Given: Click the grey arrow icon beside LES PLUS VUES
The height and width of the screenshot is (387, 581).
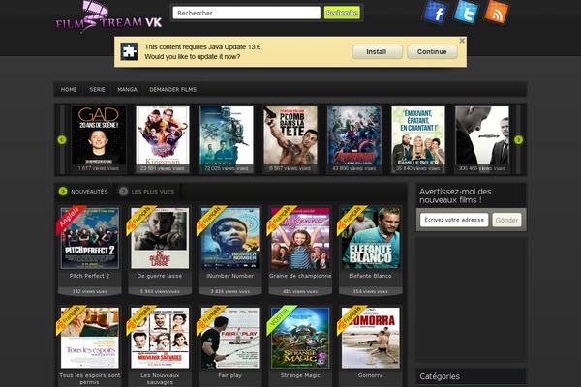Looking at the screenshot, I should 123,192.
